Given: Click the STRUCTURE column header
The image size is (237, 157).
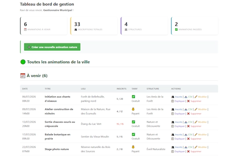Looking at the screenshot, I should tap(153, 89).
